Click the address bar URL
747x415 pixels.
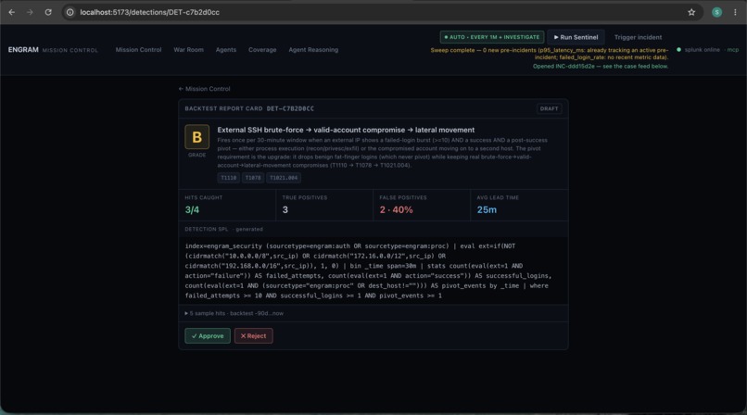[x=149, y=12]
